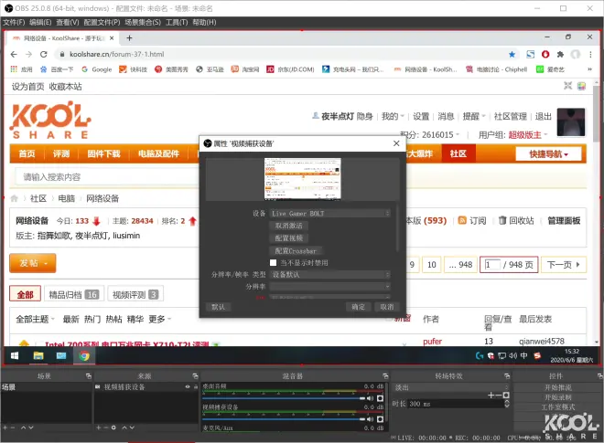Screen dimensions: 604x443
Task: Open the 帮助(H) menu
Action: pyautogui.click(x=205, y=22)
